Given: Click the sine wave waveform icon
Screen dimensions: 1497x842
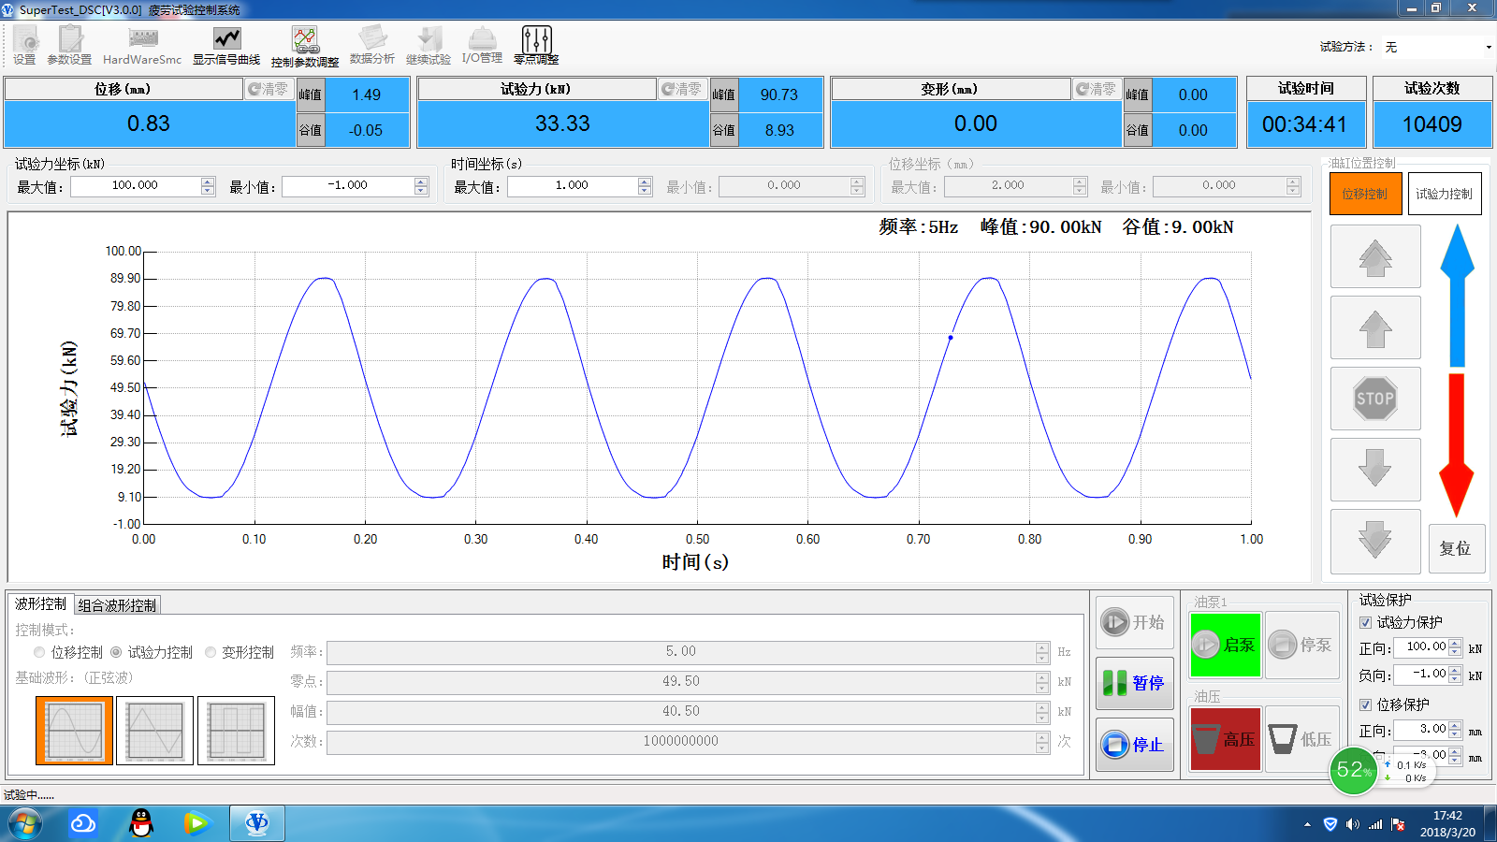Looking at the screenshot, I should click(x=75, y=731).
